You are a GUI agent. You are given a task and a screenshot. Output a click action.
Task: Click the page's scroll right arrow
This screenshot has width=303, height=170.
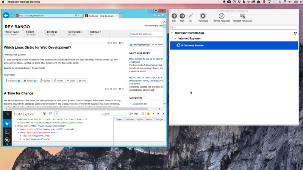pyautogui.click(x=159, y=109)
